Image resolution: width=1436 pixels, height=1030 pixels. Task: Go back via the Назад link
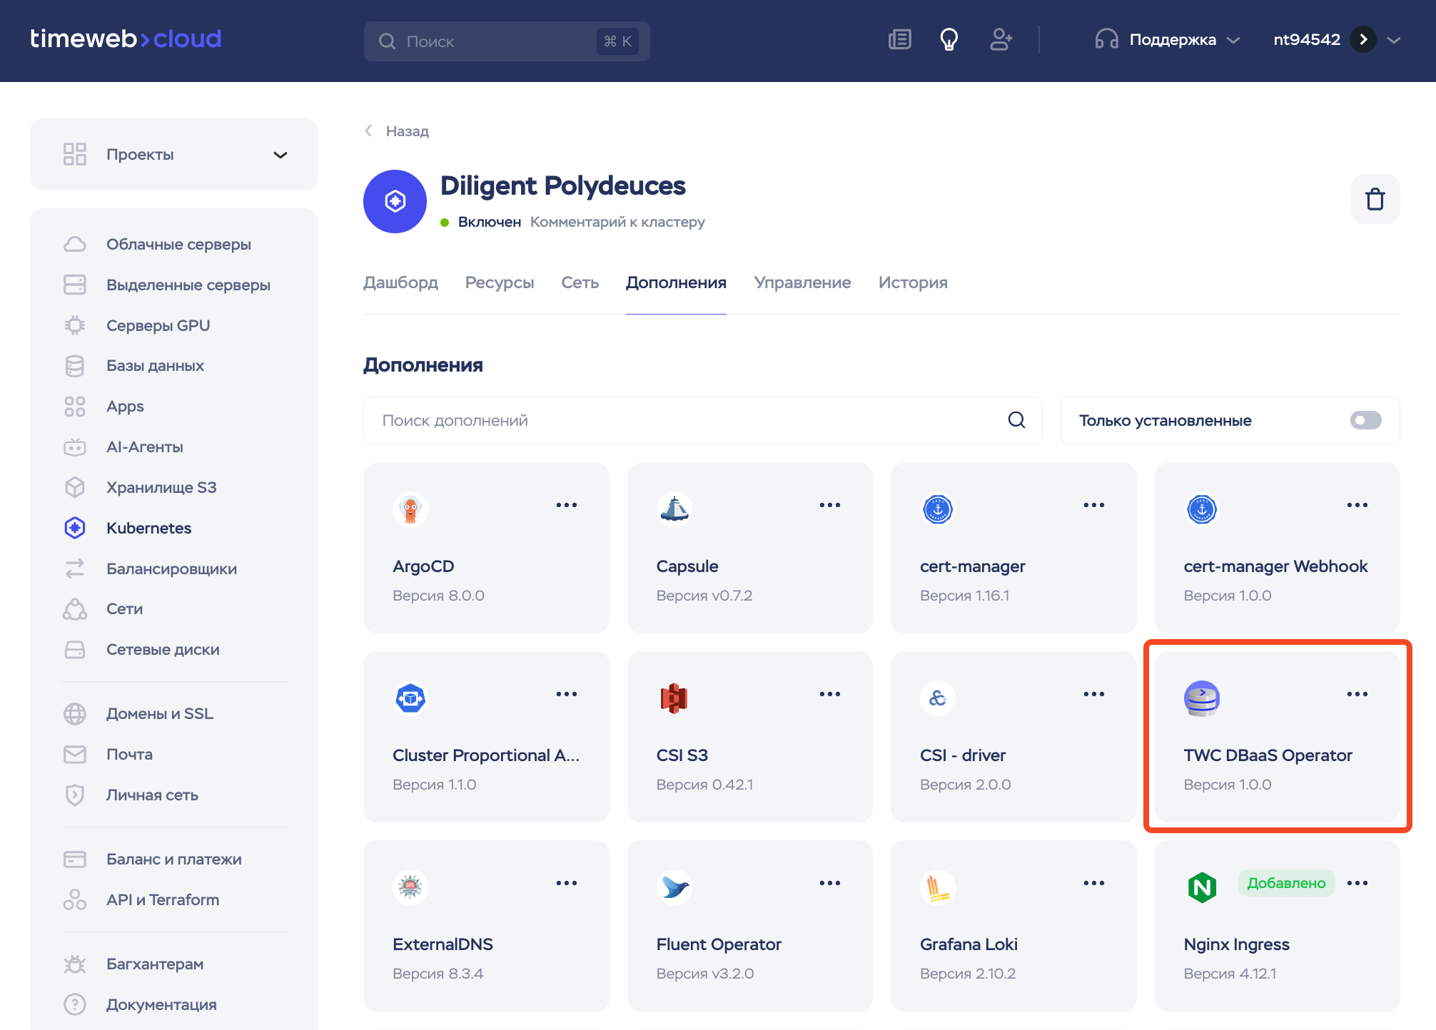[397, 131]
